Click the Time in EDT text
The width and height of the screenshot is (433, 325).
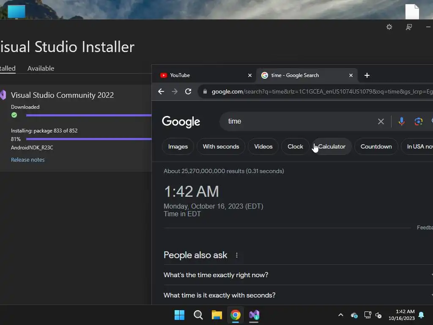click(182, 214)
